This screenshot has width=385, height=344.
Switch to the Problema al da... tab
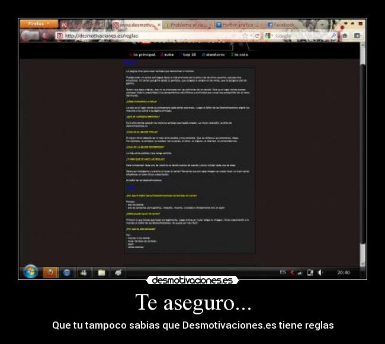pyautogui.click(x=187, y=25)
